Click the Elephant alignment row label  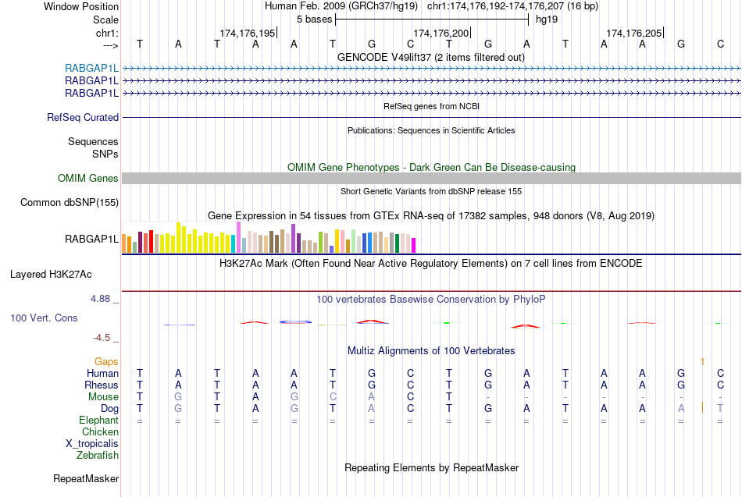pos(98,421)
